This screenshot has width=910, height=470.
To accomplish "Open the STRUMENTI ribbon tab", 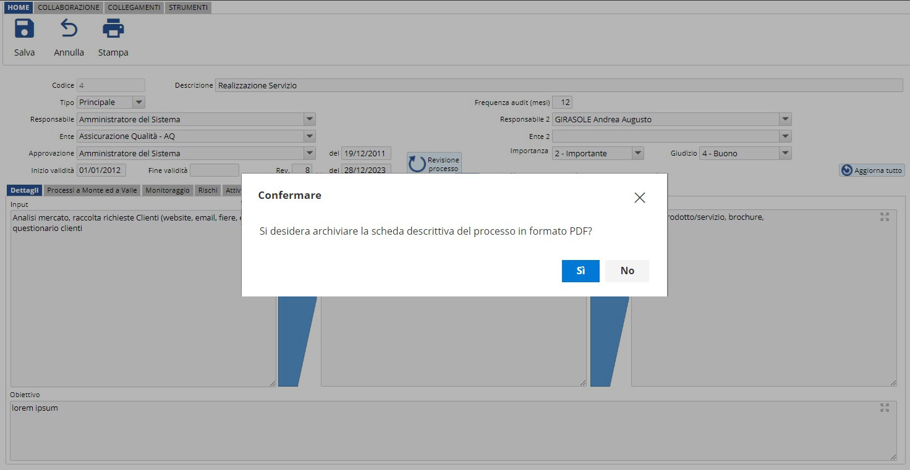I will [x=188, y=7].
